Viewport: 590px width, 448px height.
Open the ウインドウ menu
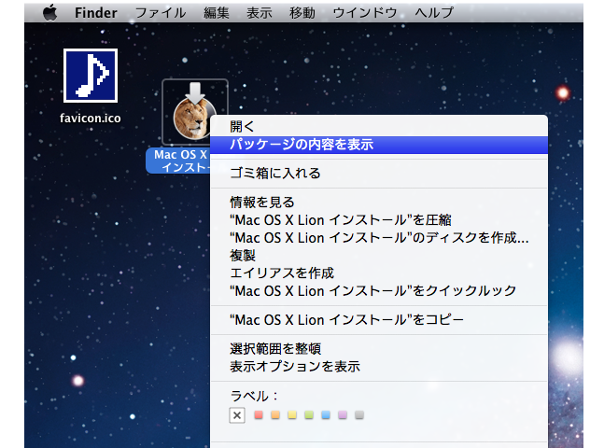[x=365, y=13]
